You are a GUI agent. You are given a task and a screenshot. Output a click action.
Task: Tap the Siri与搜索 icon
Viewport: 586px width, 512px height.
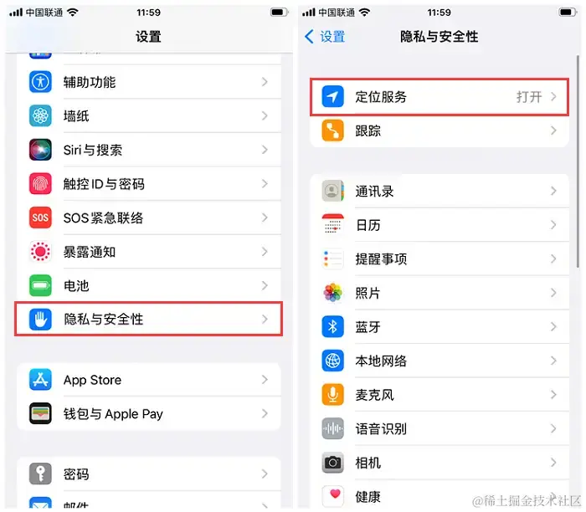pyautogui.click(x=40, y=150)
